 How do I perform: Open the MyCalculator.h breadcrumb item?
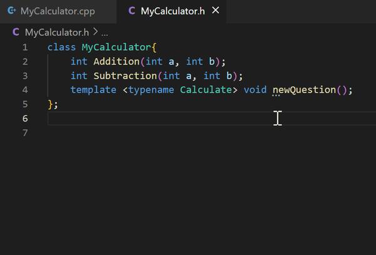(56, 32)
